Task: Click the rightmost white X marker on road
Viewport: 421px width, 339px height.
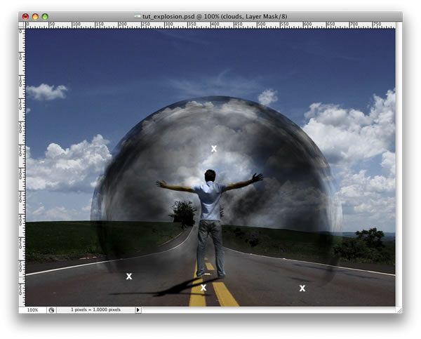Action: [x=302, y=288]
